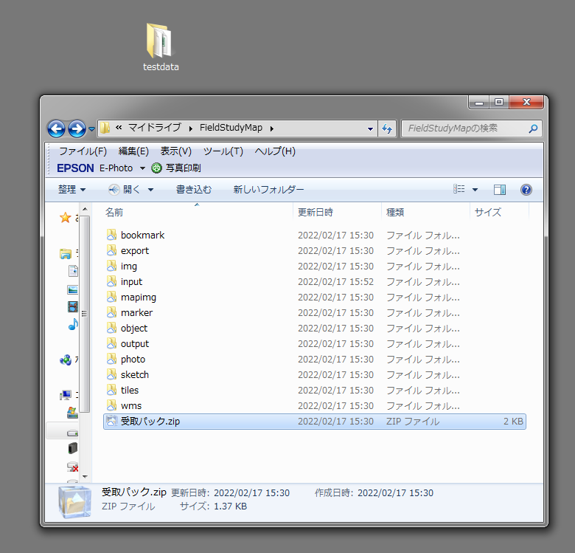Select the 受取パック.zip file
Viewport: 575px width, 553px height.
coord(315,421)
